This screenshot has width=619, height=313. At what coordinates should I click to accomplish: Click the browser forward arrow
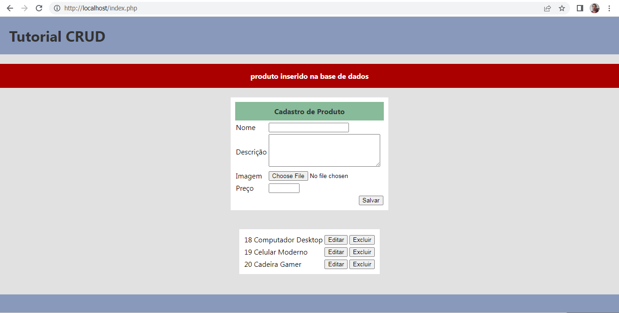point(24,8)
